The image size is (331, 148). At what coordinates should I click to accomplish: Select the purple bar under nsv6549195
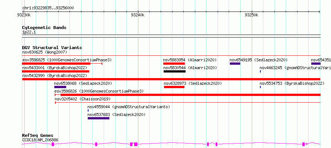pyautogui.click(x=235, y=64)
